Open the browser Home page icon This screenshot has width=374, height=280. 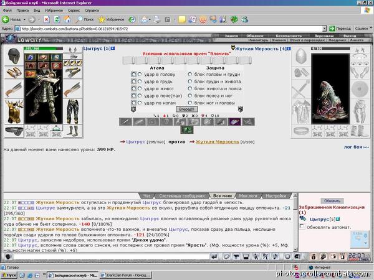67,19
